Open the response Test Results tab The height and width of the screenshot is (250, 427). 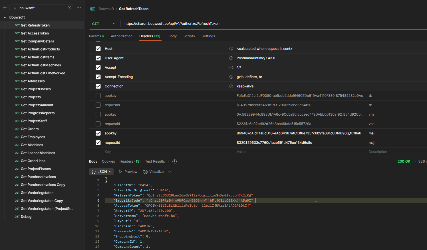(155, 161)
